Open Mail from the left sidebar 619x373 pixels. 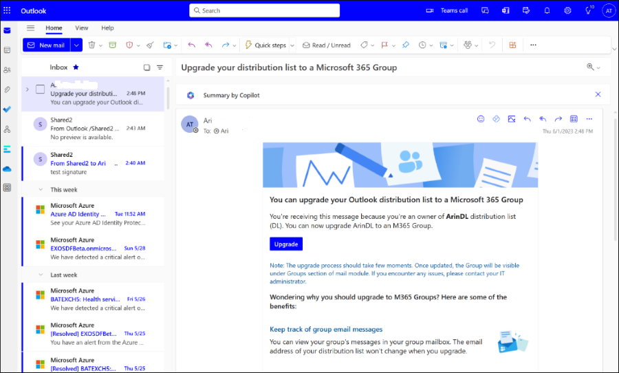(7, 30)
